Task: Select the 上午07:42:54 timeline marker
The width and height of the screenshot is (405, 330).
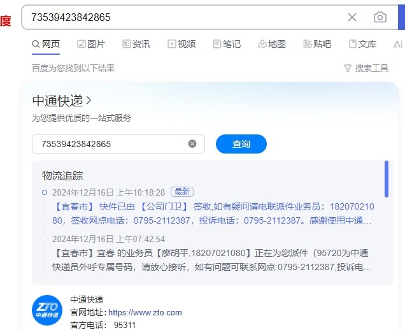Action: (x=45, y=239)
